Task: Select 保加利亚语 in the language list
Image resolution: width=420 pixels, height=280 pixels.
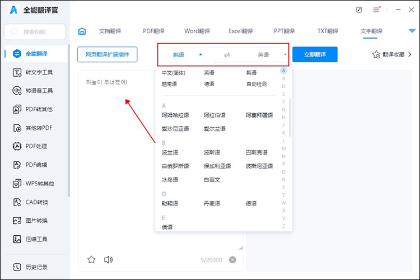Action: click(217, 166)
